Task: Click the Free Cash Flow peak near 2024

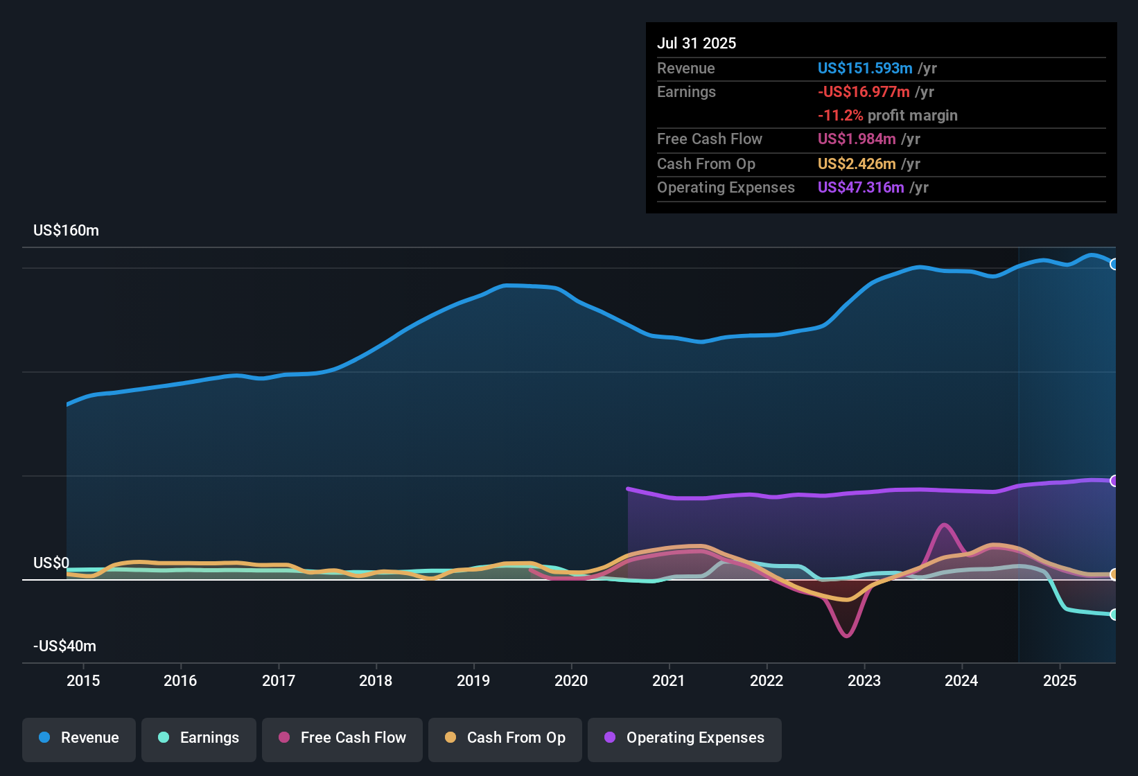Action: click(944, 525)
